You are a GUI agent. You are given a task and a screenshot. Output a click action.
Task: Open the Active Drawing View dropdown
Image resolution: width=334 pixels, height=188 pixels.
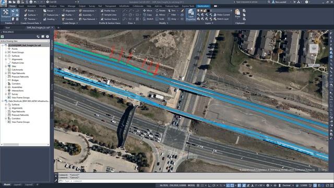tap(25, 41)
